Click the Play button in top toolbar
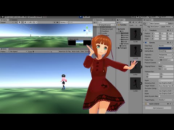The height and width of the screenshot is (130, 174). click(81, 17)
